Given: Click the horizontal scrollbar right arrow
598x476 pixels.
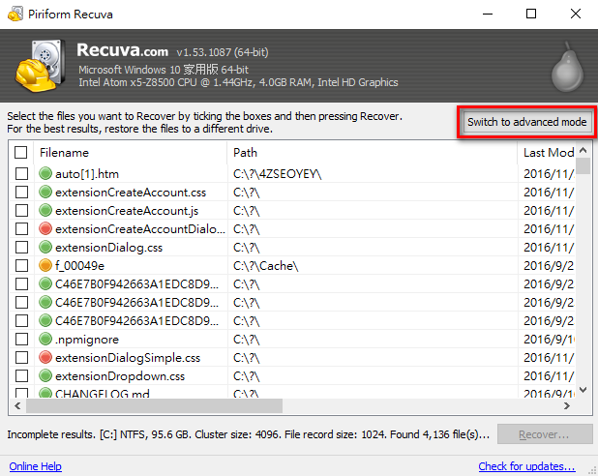Looking at the screenshot, I should coord(567,405).
